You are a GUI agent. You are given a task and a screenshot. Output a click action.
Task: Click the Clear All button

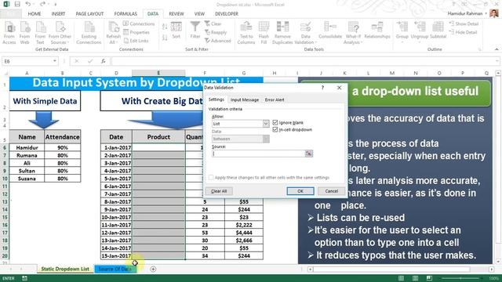coord(219,191)
